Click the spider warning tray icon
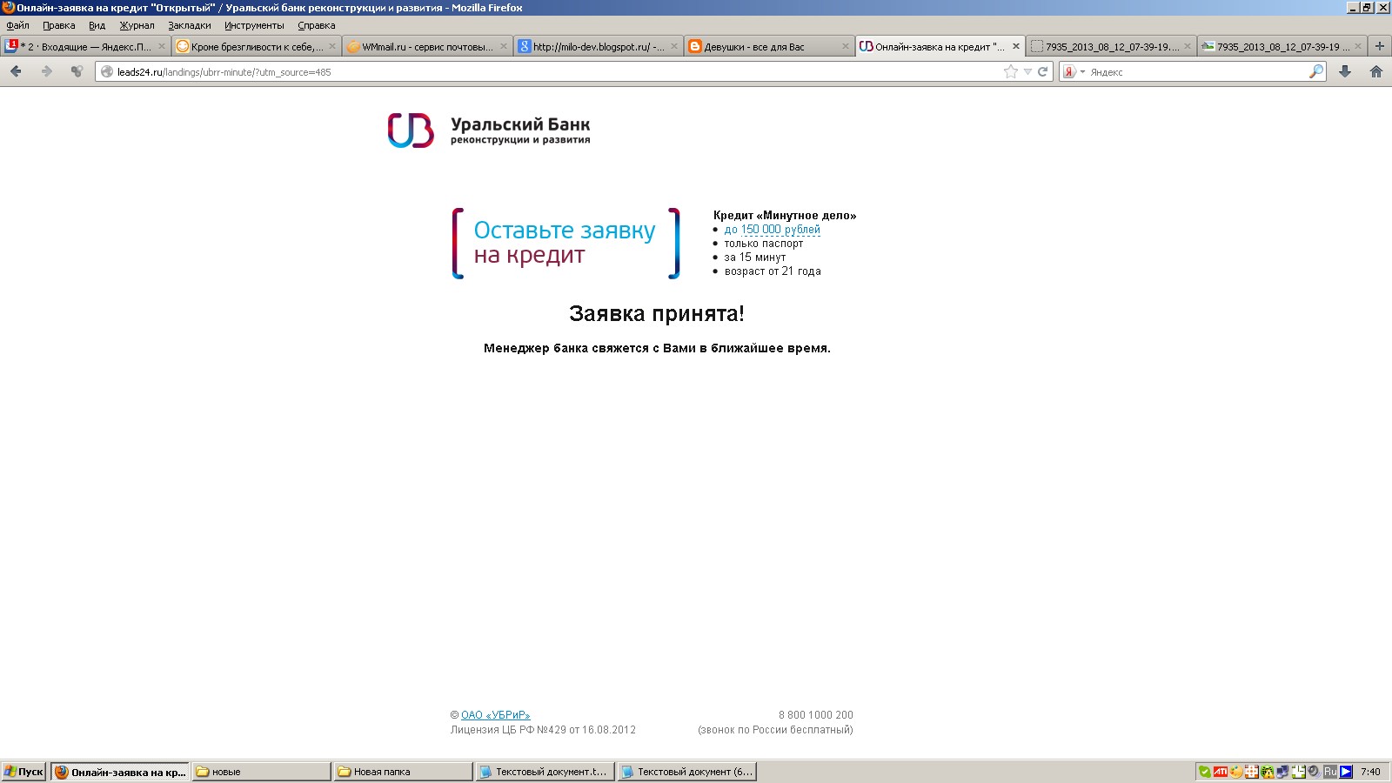 pyautogui.click(x=1267, y=772)
